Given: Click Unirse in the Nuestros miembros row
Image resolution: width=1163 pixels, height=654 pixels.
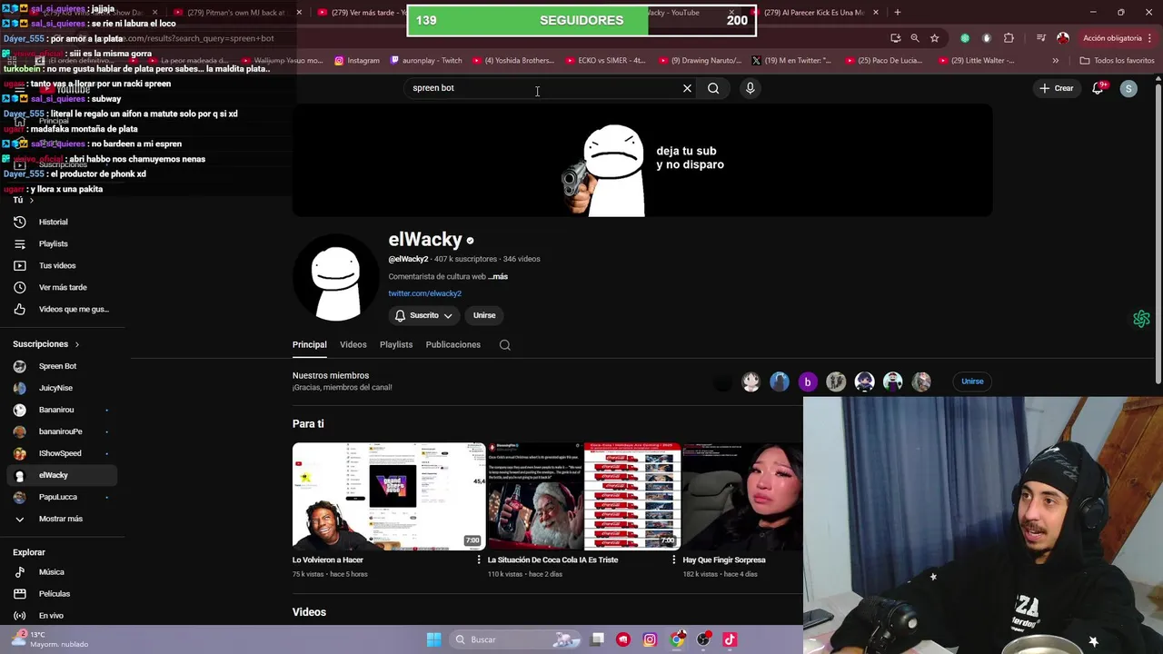Looking at the screenshot, I should pyautogui.click(x=972, y=381).
